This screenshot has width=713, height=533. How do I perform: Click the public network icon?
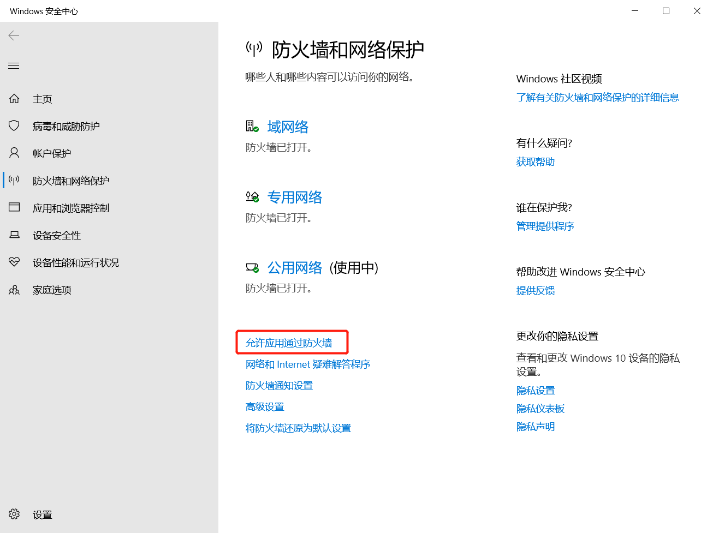click(252, 267)
